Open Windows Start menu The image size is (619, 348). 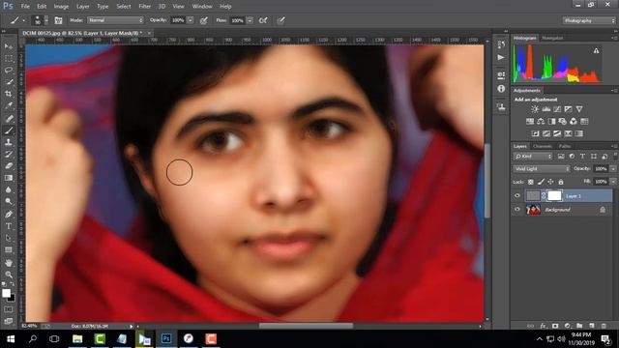(x=11, y=339)
